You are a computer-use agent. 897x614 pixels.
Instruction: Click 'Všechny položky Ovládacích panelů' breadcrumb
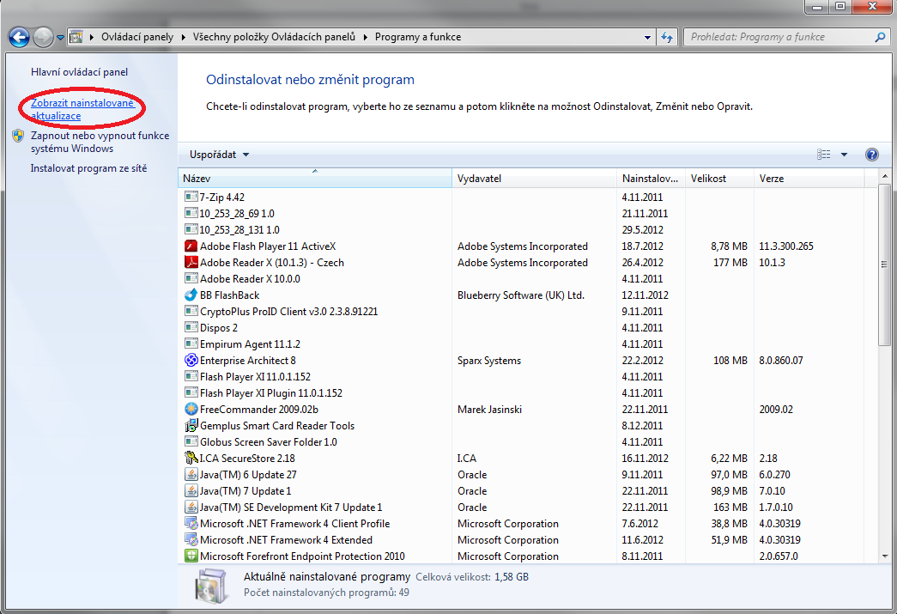point(274,37)
